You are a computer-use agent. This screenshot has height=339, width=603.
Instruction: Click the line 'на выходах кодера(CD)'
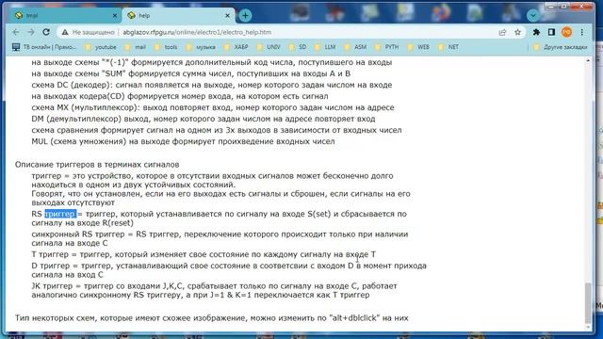coord(180,96)
